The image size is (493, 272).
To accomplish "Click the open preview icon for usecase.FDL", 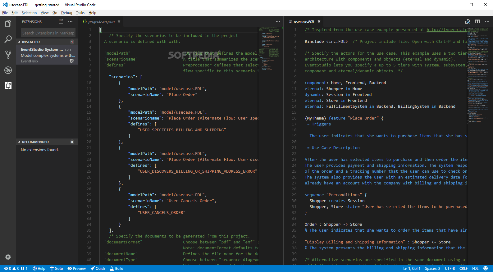I will [468, 21].
